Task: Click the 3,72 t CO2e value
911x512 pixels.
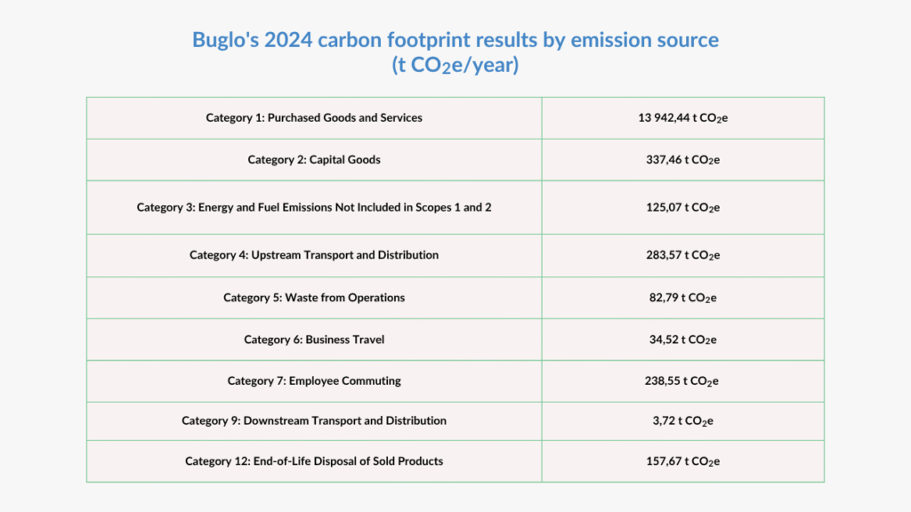Action: 682,420
